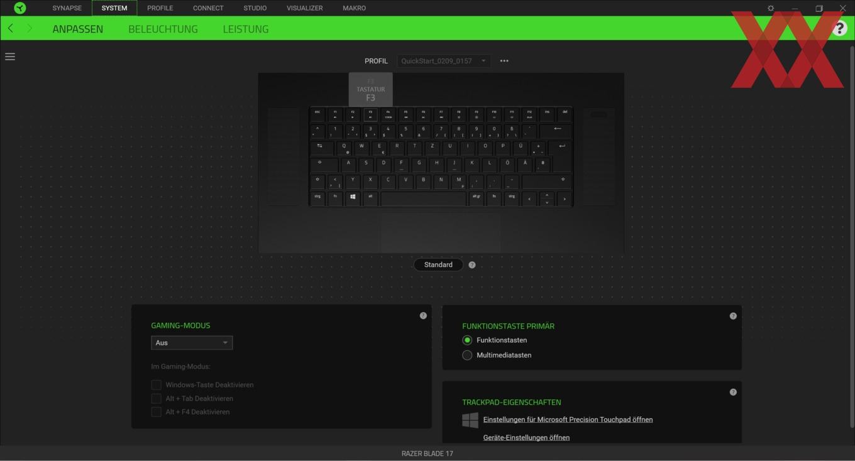Select the right arrow key
Screen dimensions: 855x461
[565, 198]
